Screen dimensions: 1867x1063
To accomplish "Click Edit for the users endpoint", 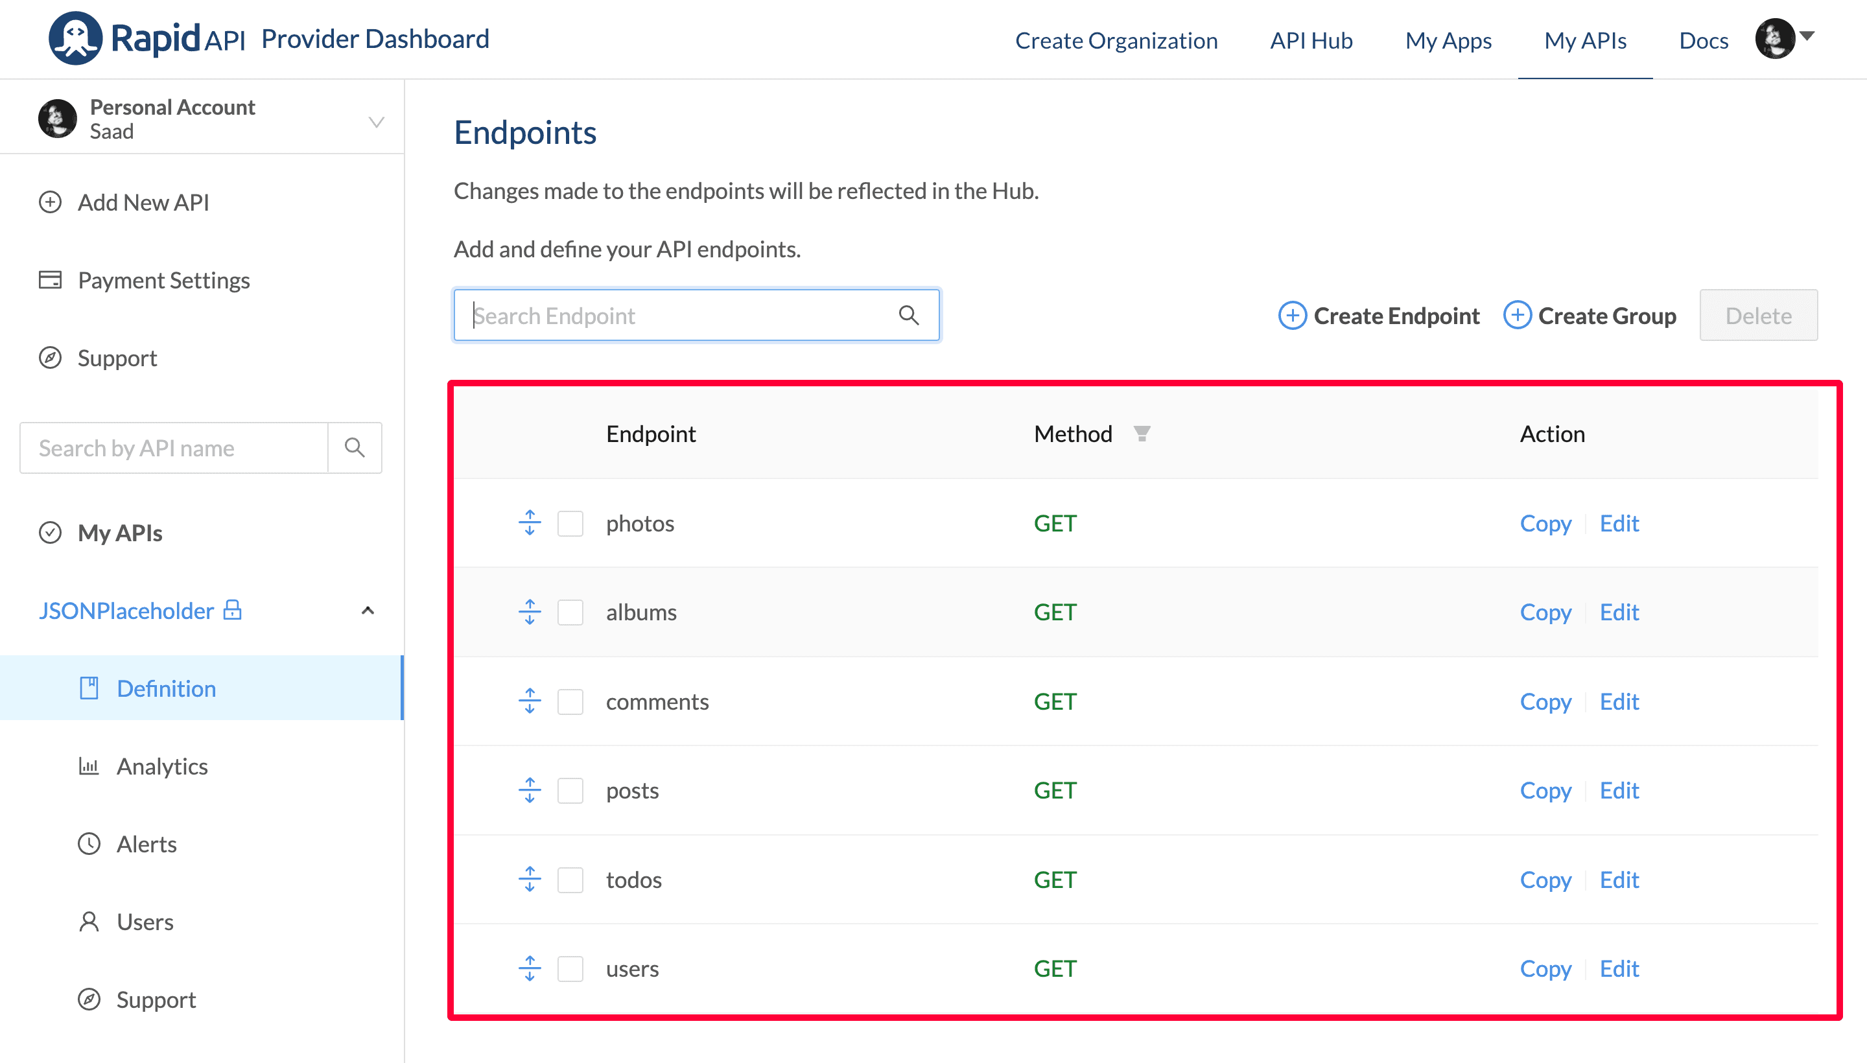I will [x=1619, y=969].
